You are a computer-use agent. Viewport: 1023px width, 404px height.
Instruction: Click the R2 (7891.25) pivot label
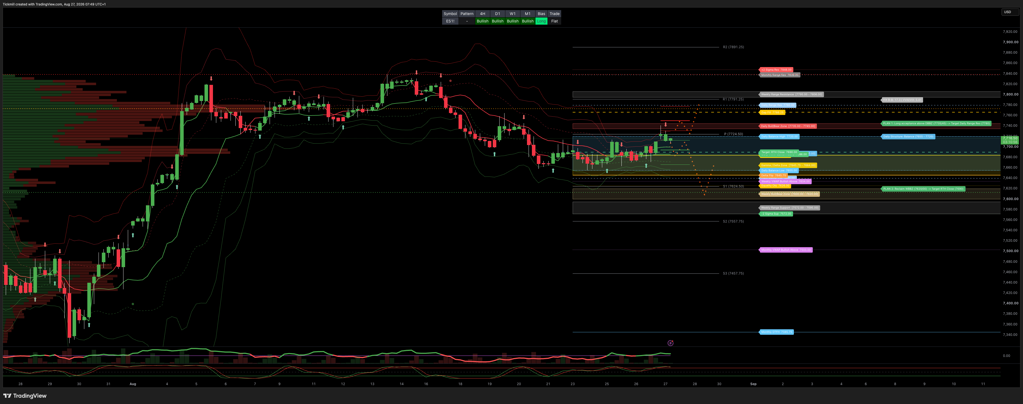click(733, 47)
